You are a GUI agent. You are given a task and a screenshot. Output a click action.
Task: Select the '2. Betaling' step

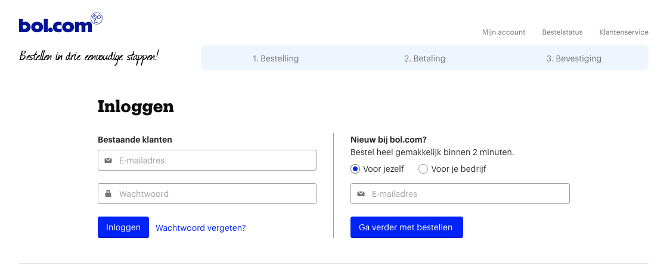click(x=424, y=58)
